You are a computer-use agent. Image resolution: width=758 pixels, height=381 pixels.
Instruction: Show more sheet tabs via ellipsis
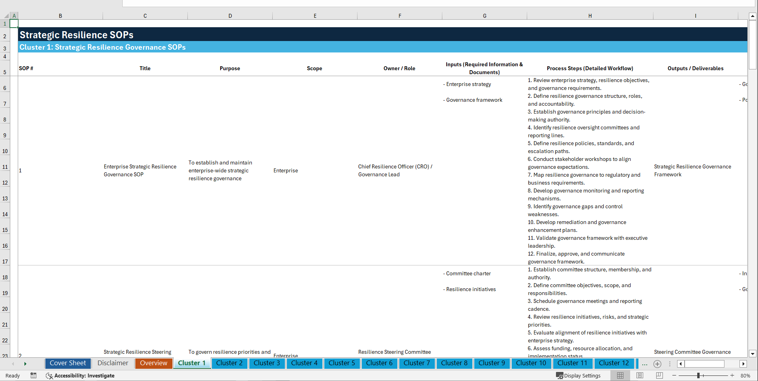(645, 364)
